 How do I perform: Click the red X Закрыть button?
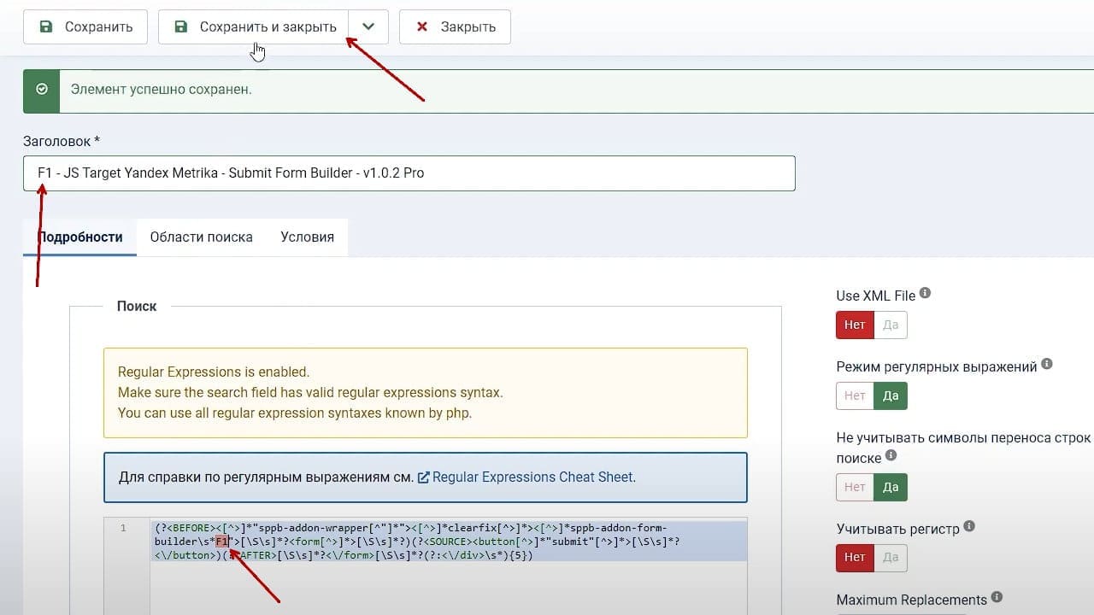(455, 26)
